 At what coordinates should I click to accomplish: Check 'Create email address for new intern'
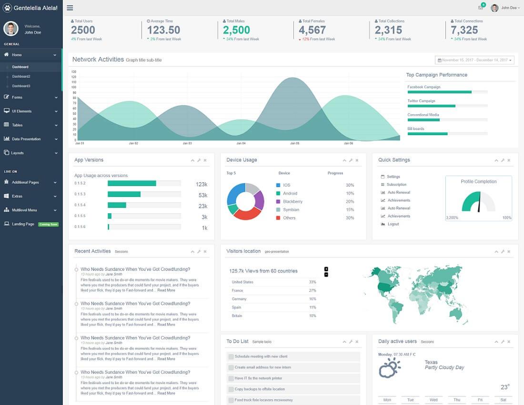[x=231, y=367]
